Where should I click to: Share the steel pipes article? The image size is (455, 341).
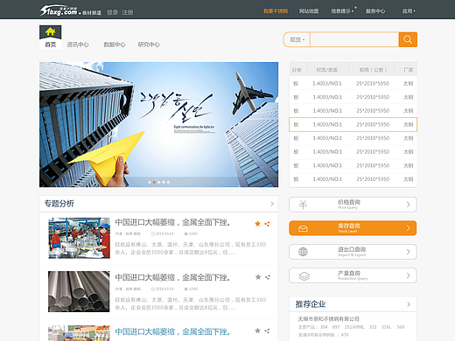(267, 277)
